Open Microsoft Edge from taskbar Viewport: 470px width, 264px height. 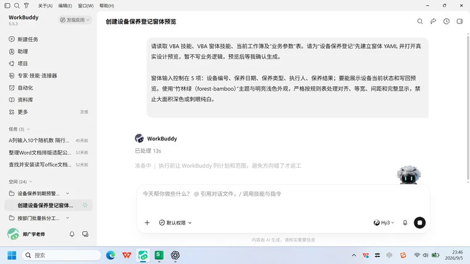click(110, 255)
